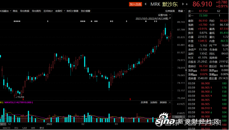Click 改参数 modify parameters
The width and height of the screenshot is (229, 130).
144,103
